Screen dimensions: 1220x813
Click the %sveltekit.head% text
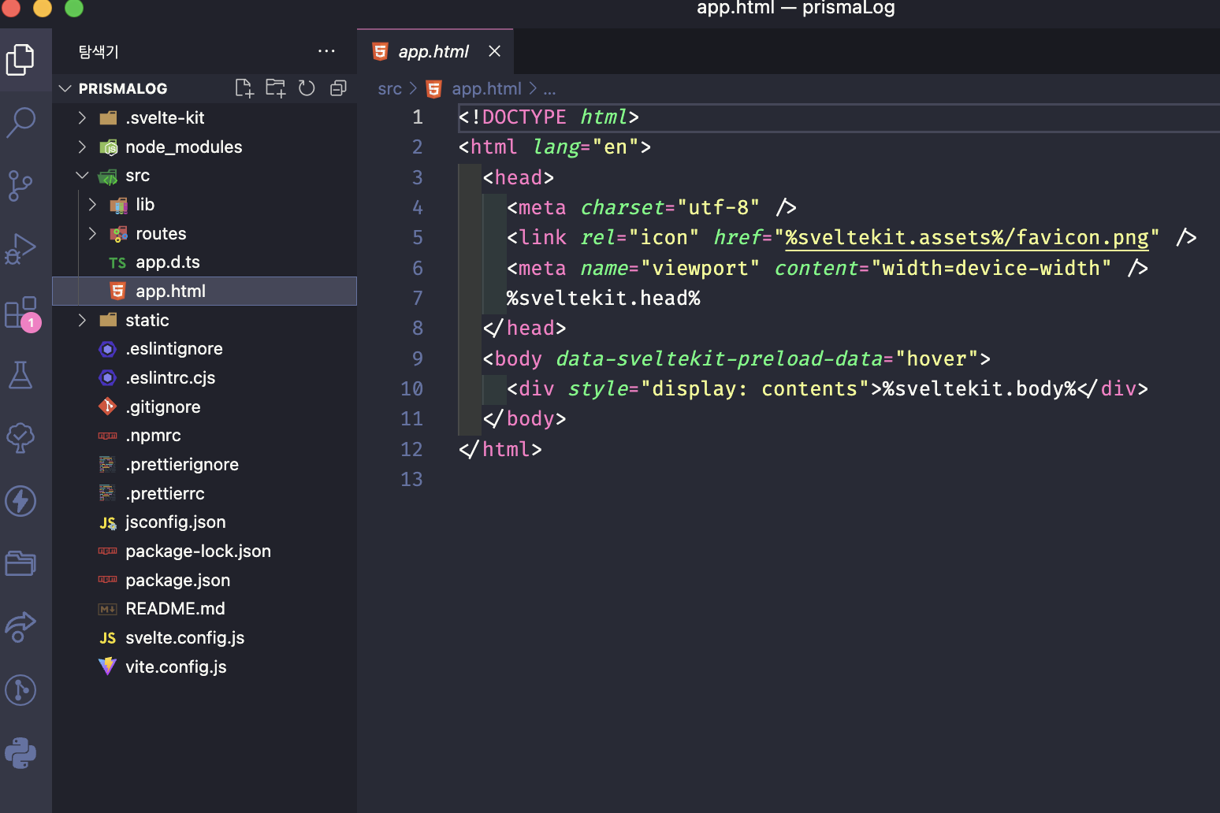pos(603,299)
